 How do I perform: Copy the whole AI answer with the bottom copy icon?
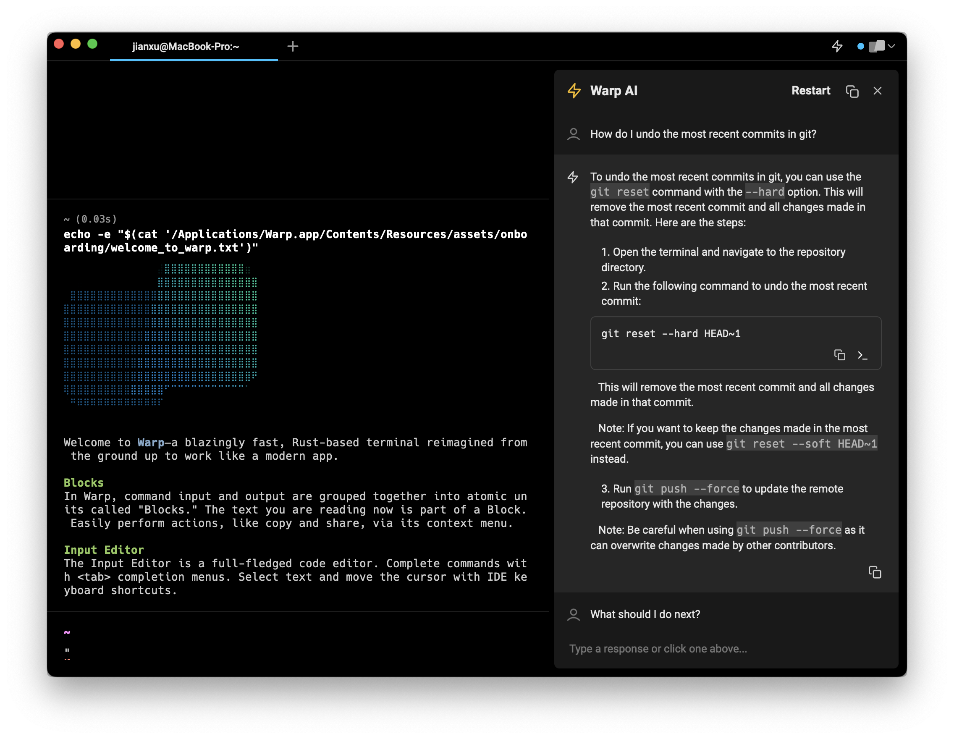coord(875,572)
